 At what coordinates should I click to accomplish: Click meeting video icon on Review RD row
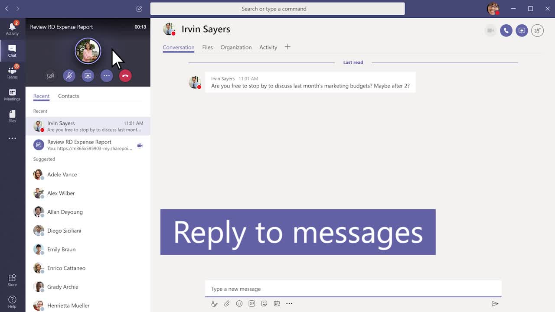[x=140, y=146]
